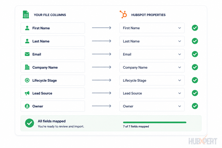The height and width of the screenshot is (148, 222).
Task: Click green checkmark on Owner row
Action: tap(195, 106)
